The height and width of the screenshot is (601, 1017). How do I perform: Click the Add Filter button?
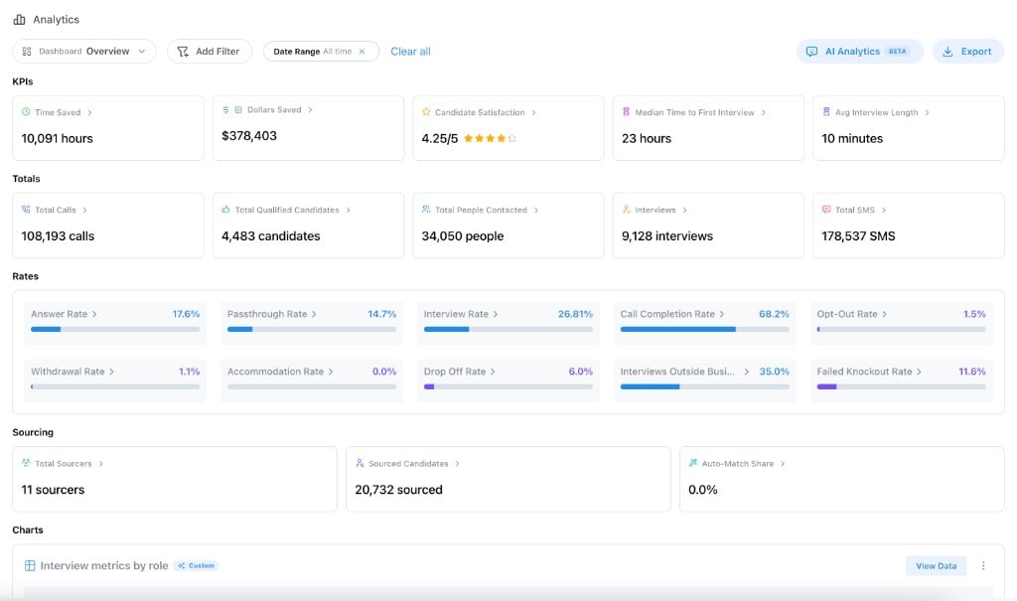tap(209, 52)
